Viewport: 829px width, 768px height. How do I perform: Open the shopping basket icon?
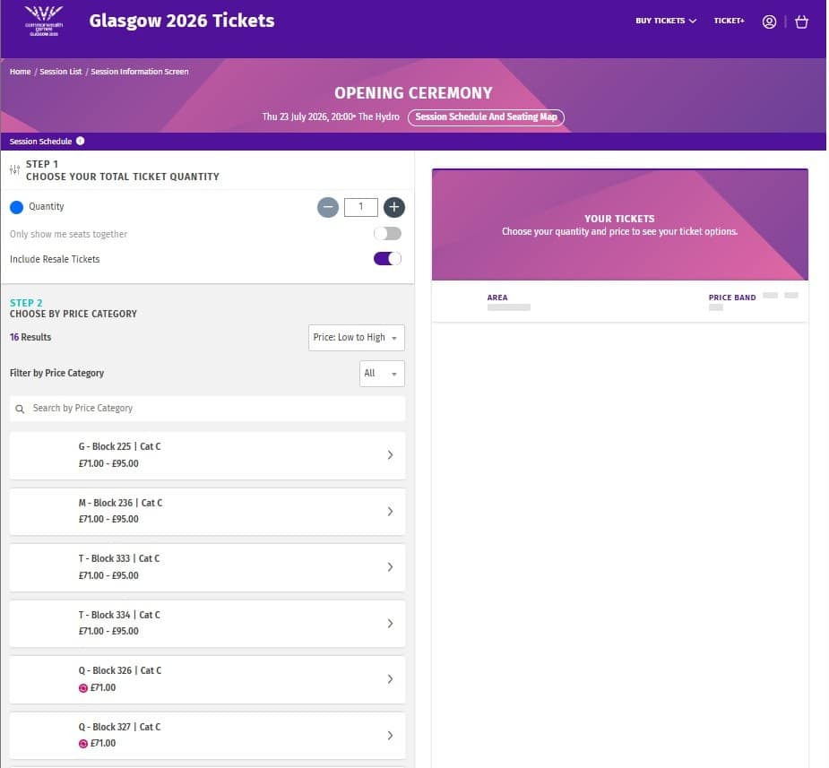801,22
